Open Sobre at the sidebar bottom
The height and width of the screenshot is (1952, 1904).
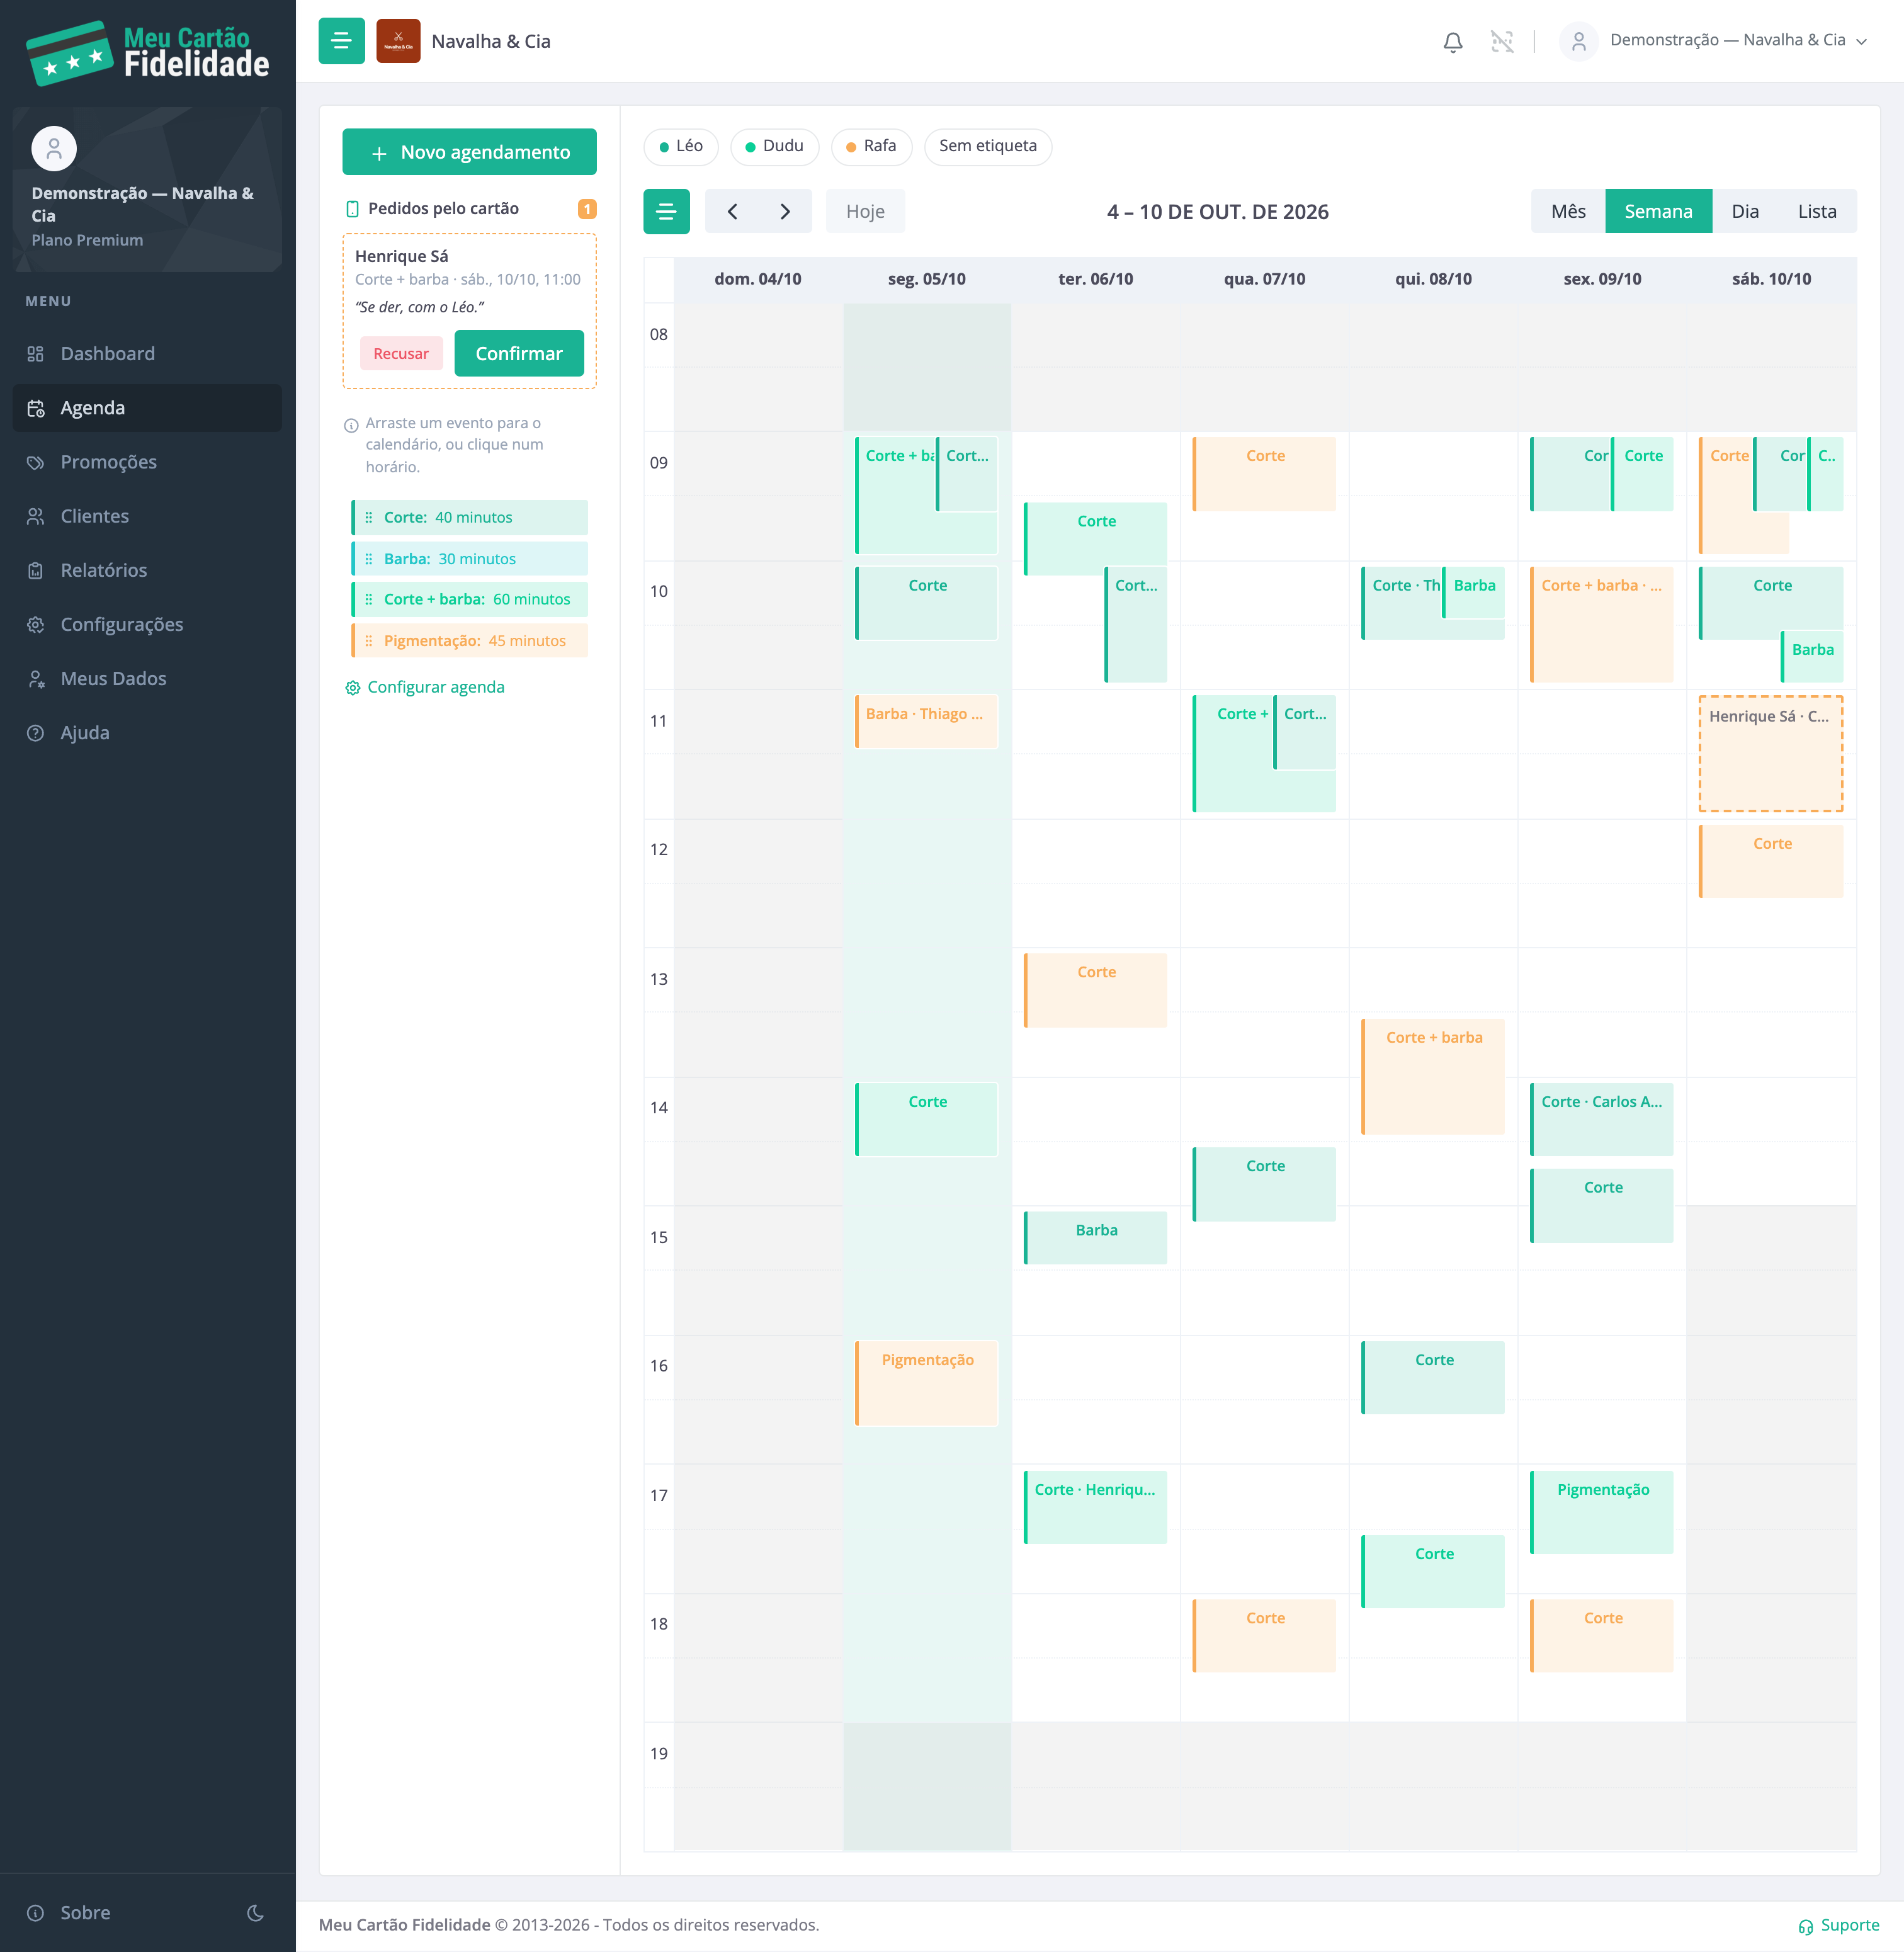[x=68, y=1912]
